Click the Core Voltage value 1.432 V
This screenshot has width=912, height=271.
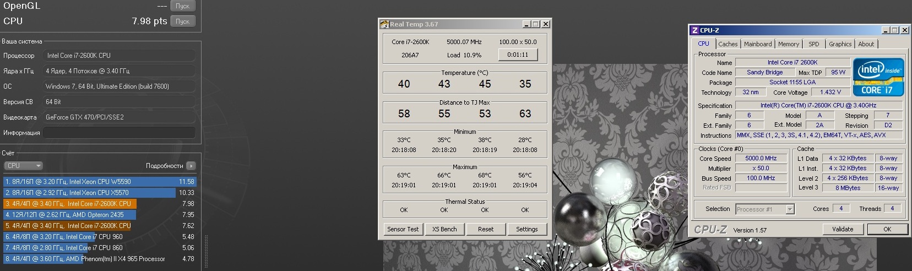pyautogui.click(x=830, y=93)
